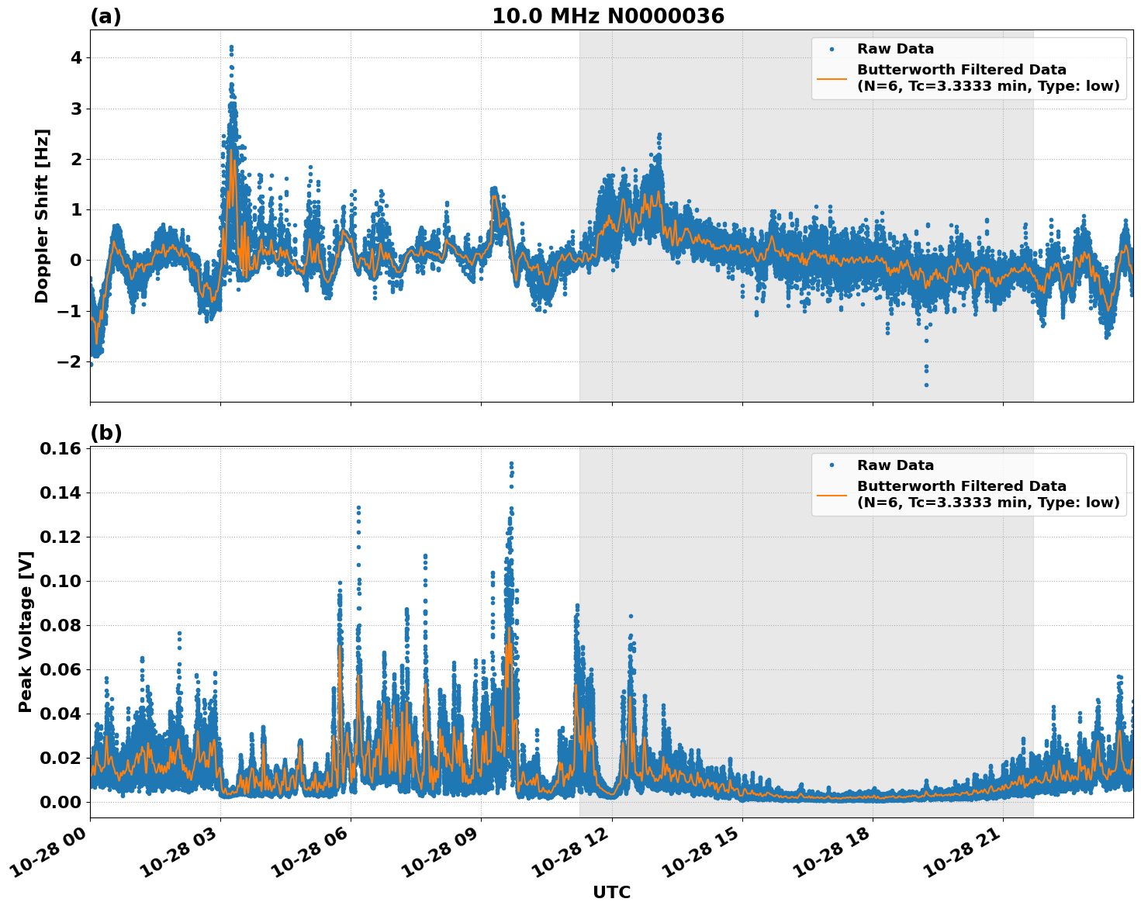The image size is (1141, 909).
Task: Click the Peak Voltage [V] axis label
Action: 27,627
